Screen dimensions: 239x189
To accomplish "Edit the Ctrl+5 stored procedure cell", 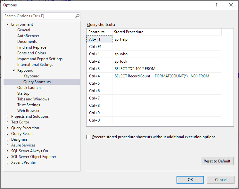I will 167,83.
